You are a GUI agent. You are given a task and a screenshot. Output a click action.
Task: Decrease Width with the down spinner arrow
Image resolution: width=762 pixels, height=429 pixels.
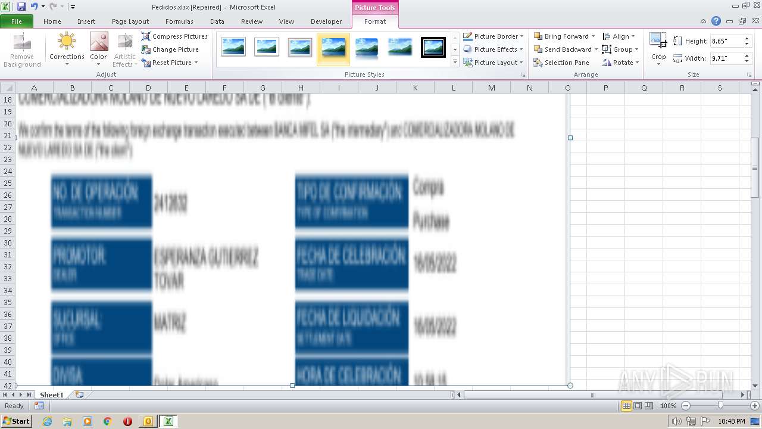747,61
